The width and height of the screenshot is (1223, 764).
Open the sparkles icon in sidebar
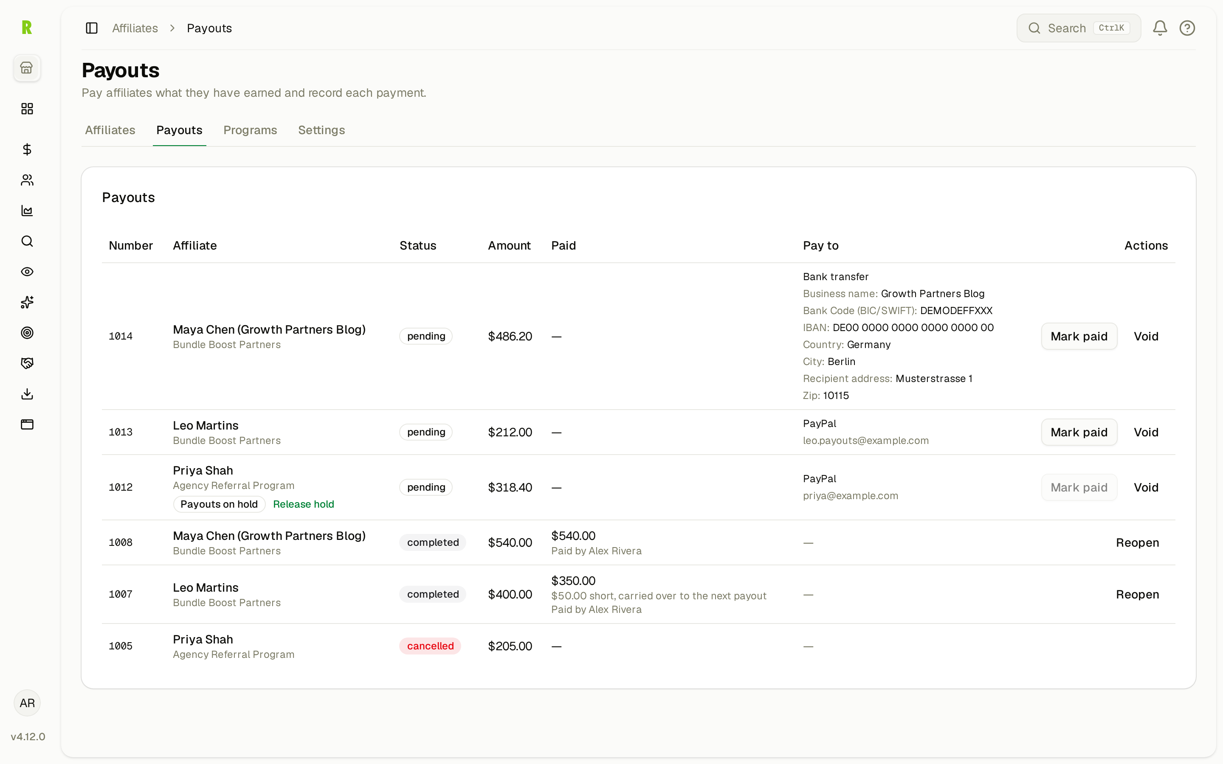[27, 302]
